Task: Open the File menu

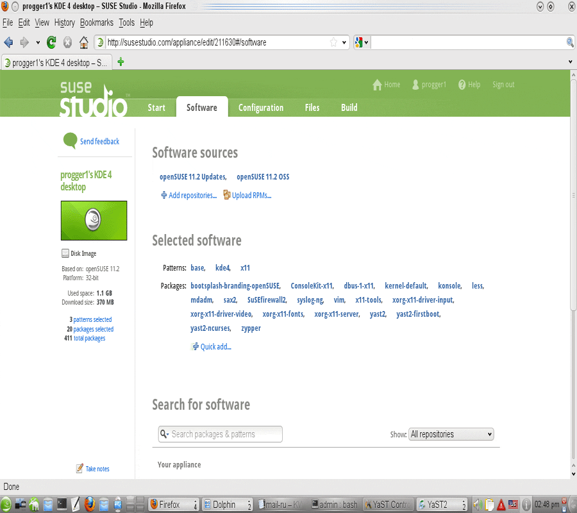Action: (x=8, y=23)
